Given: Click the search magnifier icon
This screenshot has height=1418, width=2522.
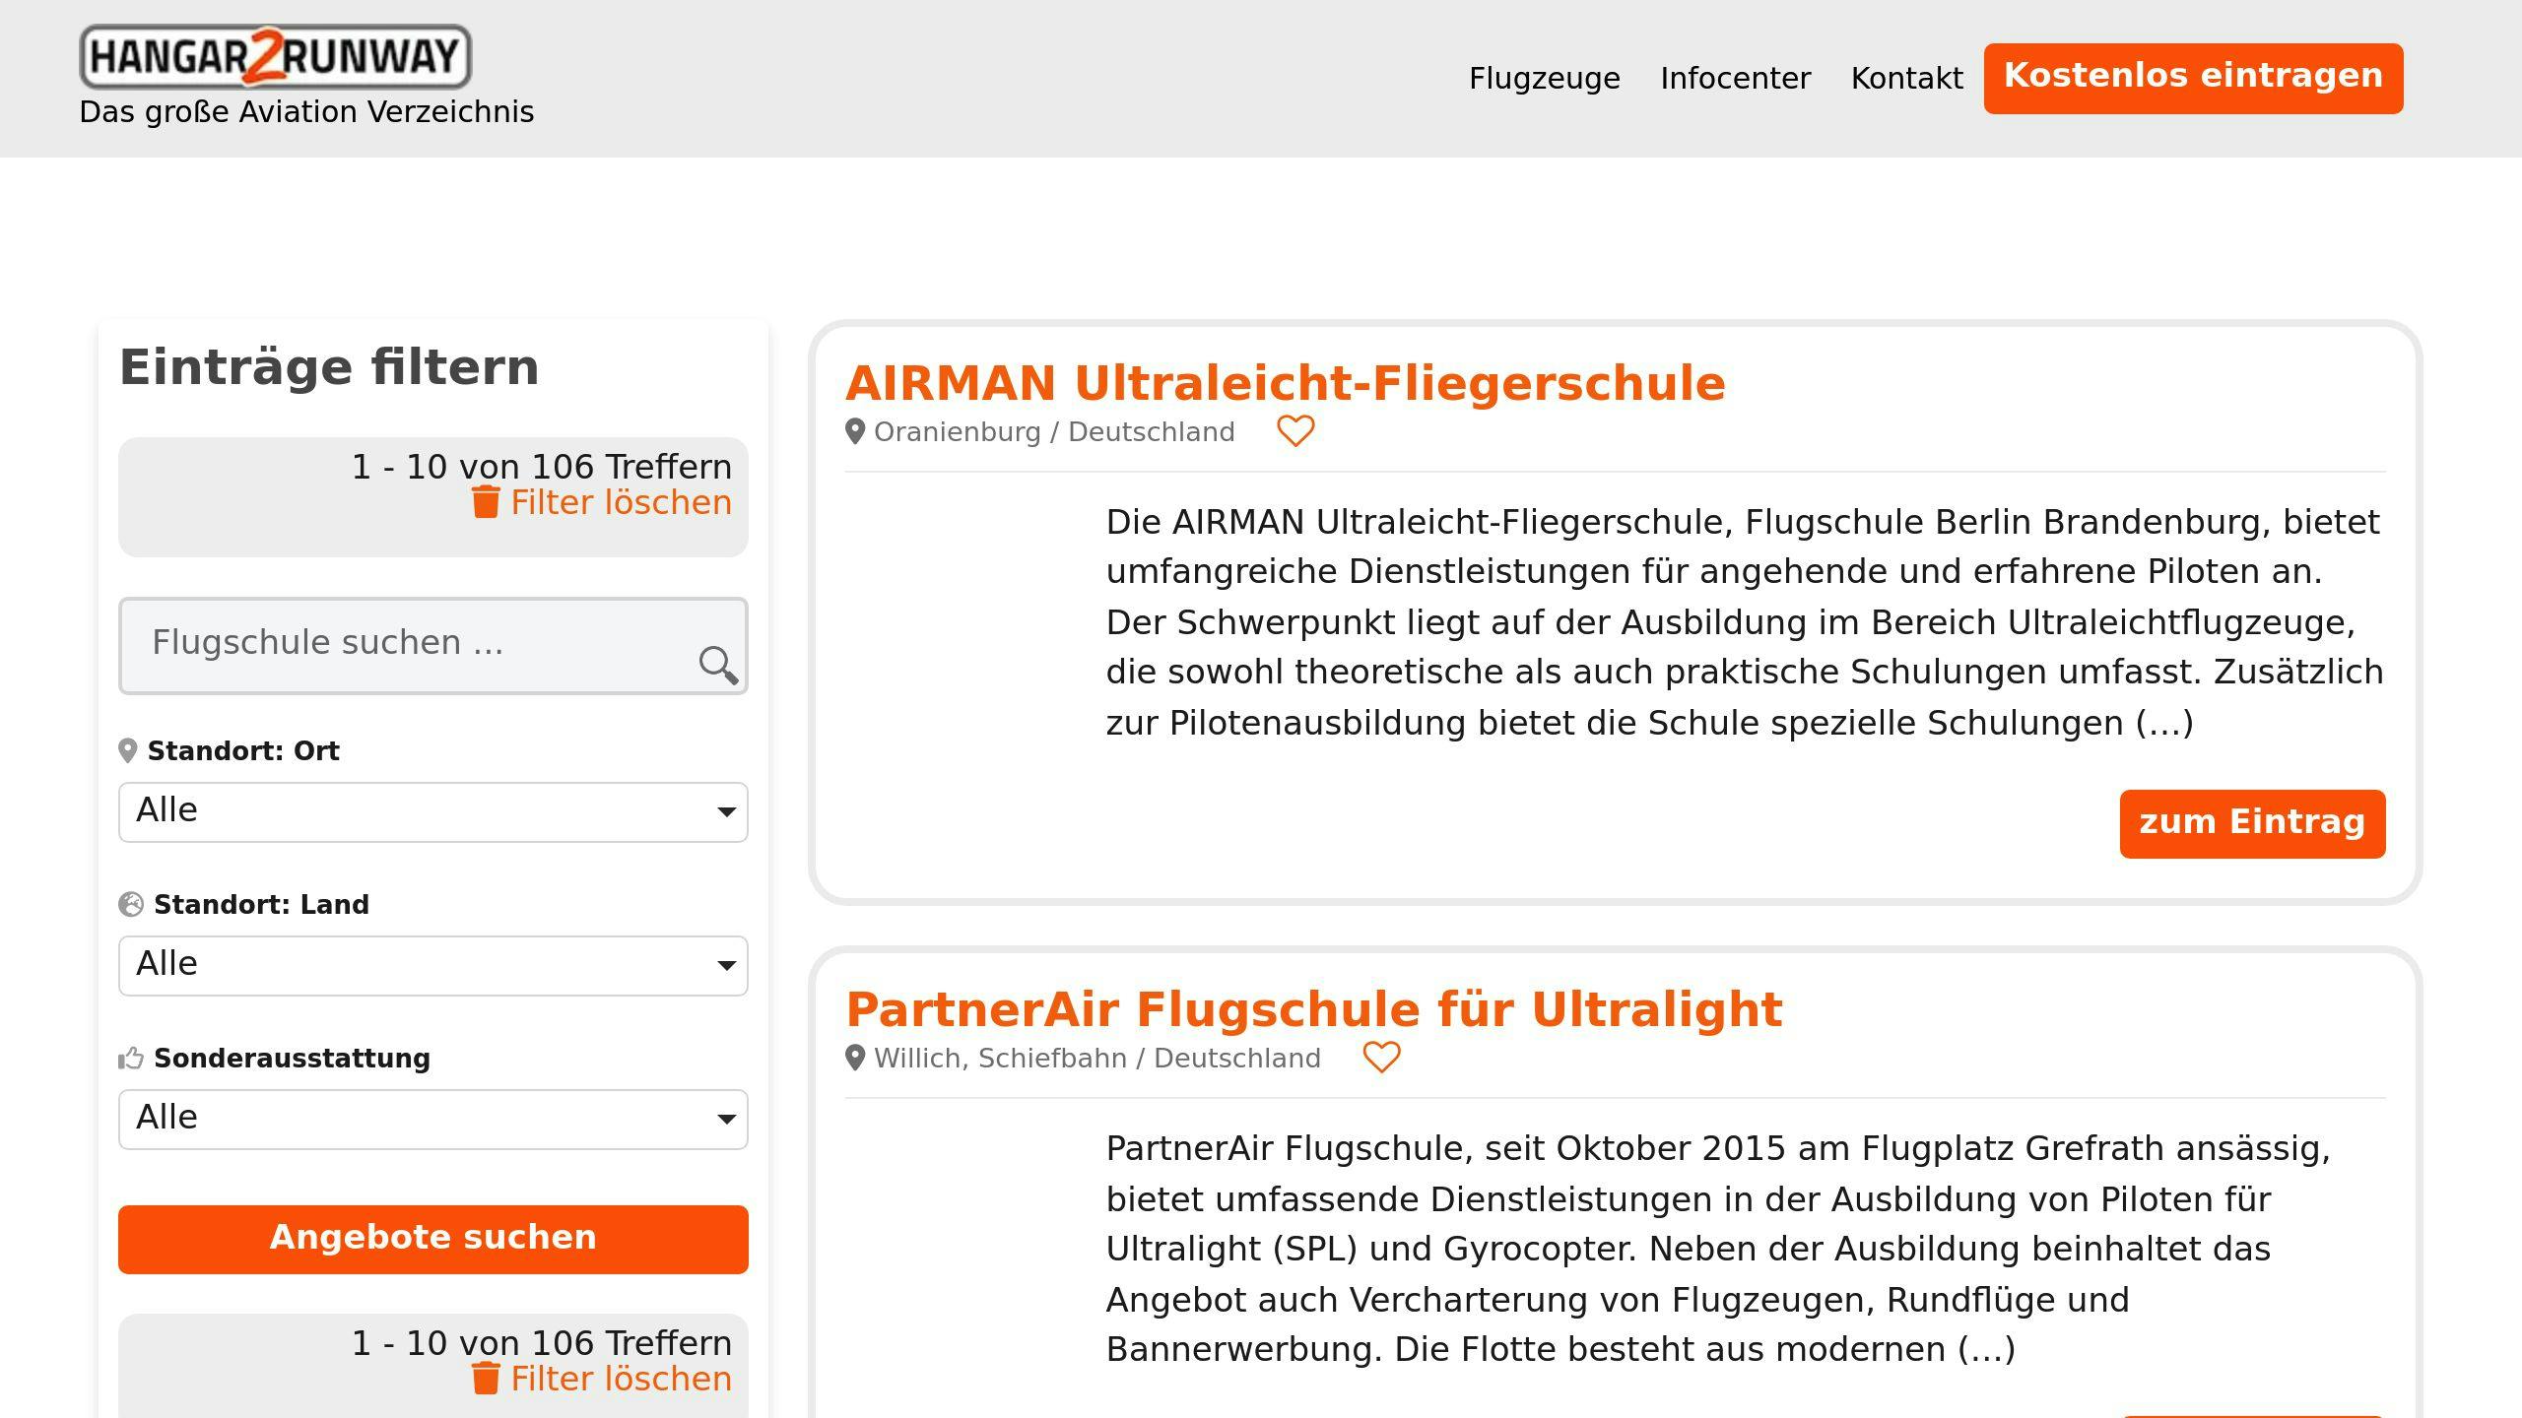Looking at the screenshot, I should (x=717, y=665).
